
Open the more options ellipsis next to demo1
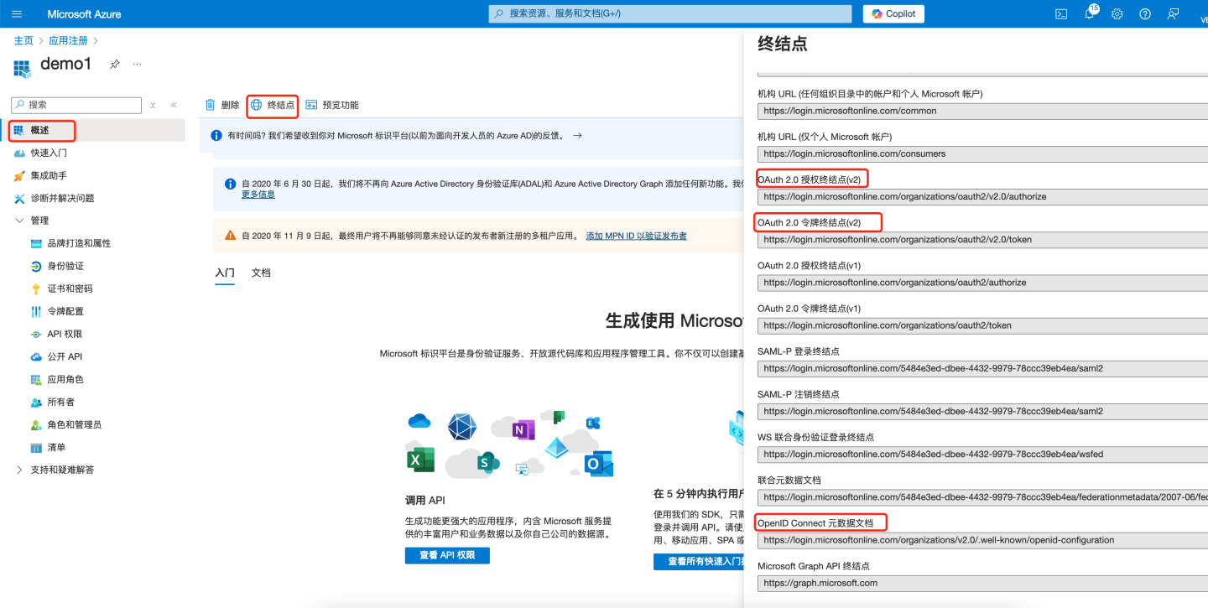[138, 65]
